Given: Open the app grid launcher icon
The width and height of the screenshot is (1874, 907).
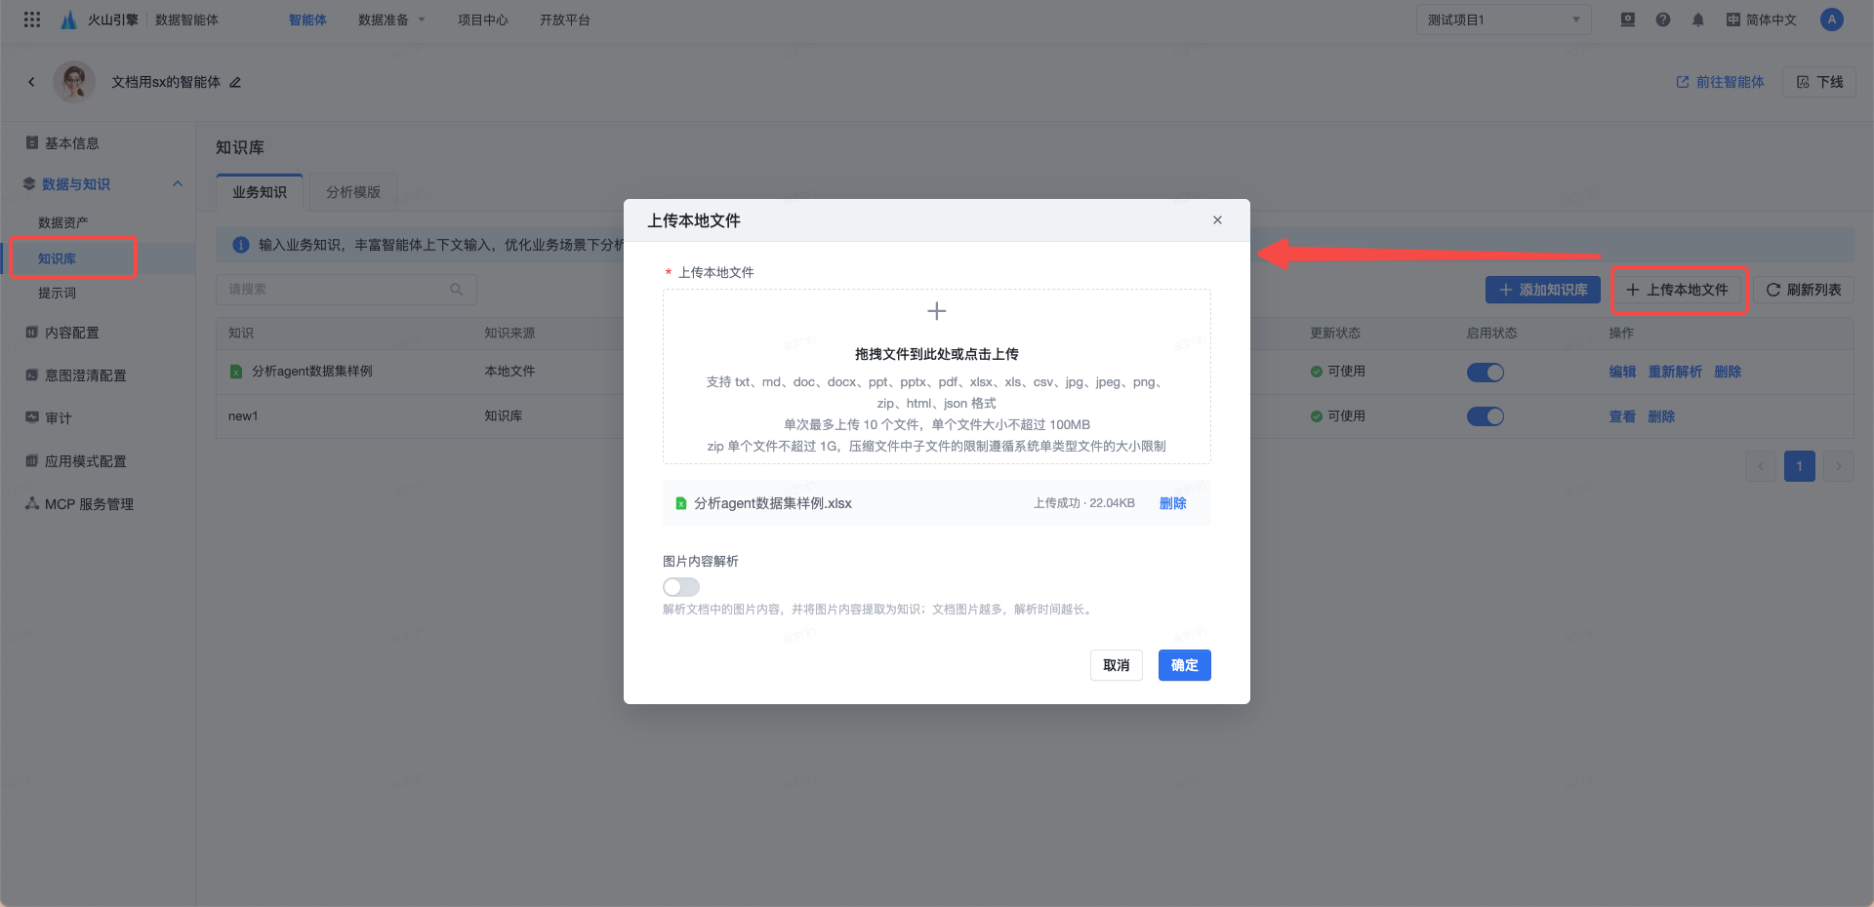Looking at the screenshot, I should point(32,20).
